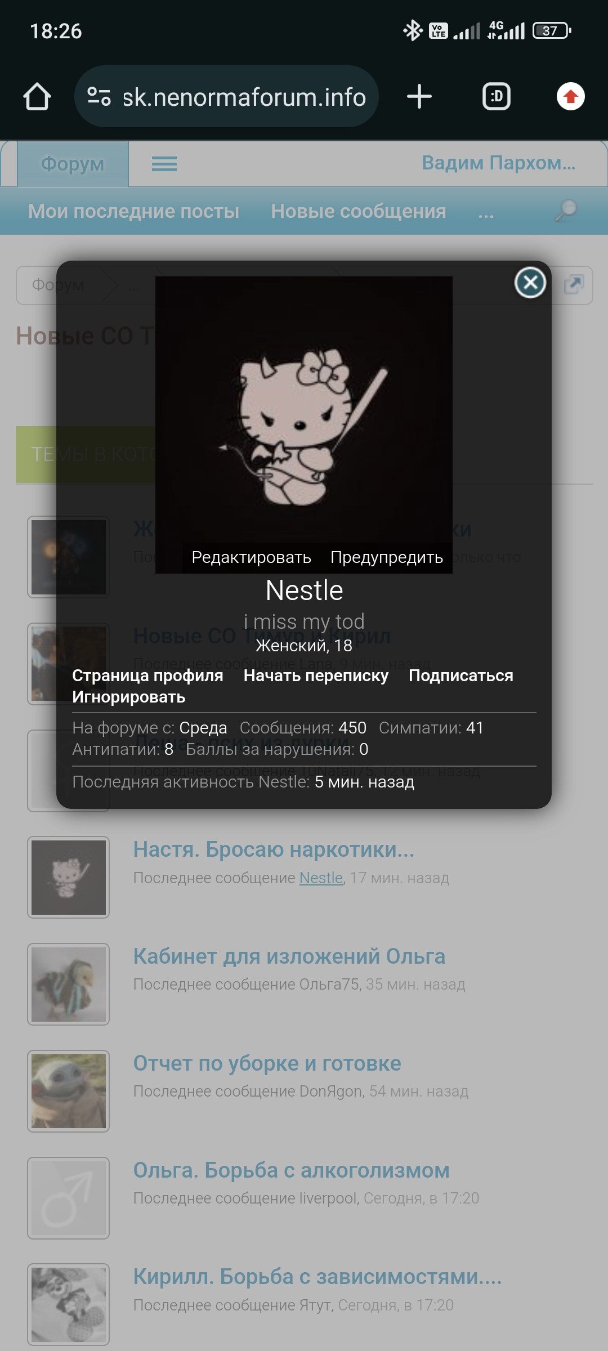Open the forum search magnifier icon
This screenshot has height=1351, width=608.
coord(566,211)
